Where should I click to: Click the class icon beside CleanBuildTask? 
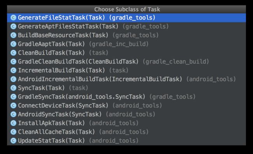13,53
